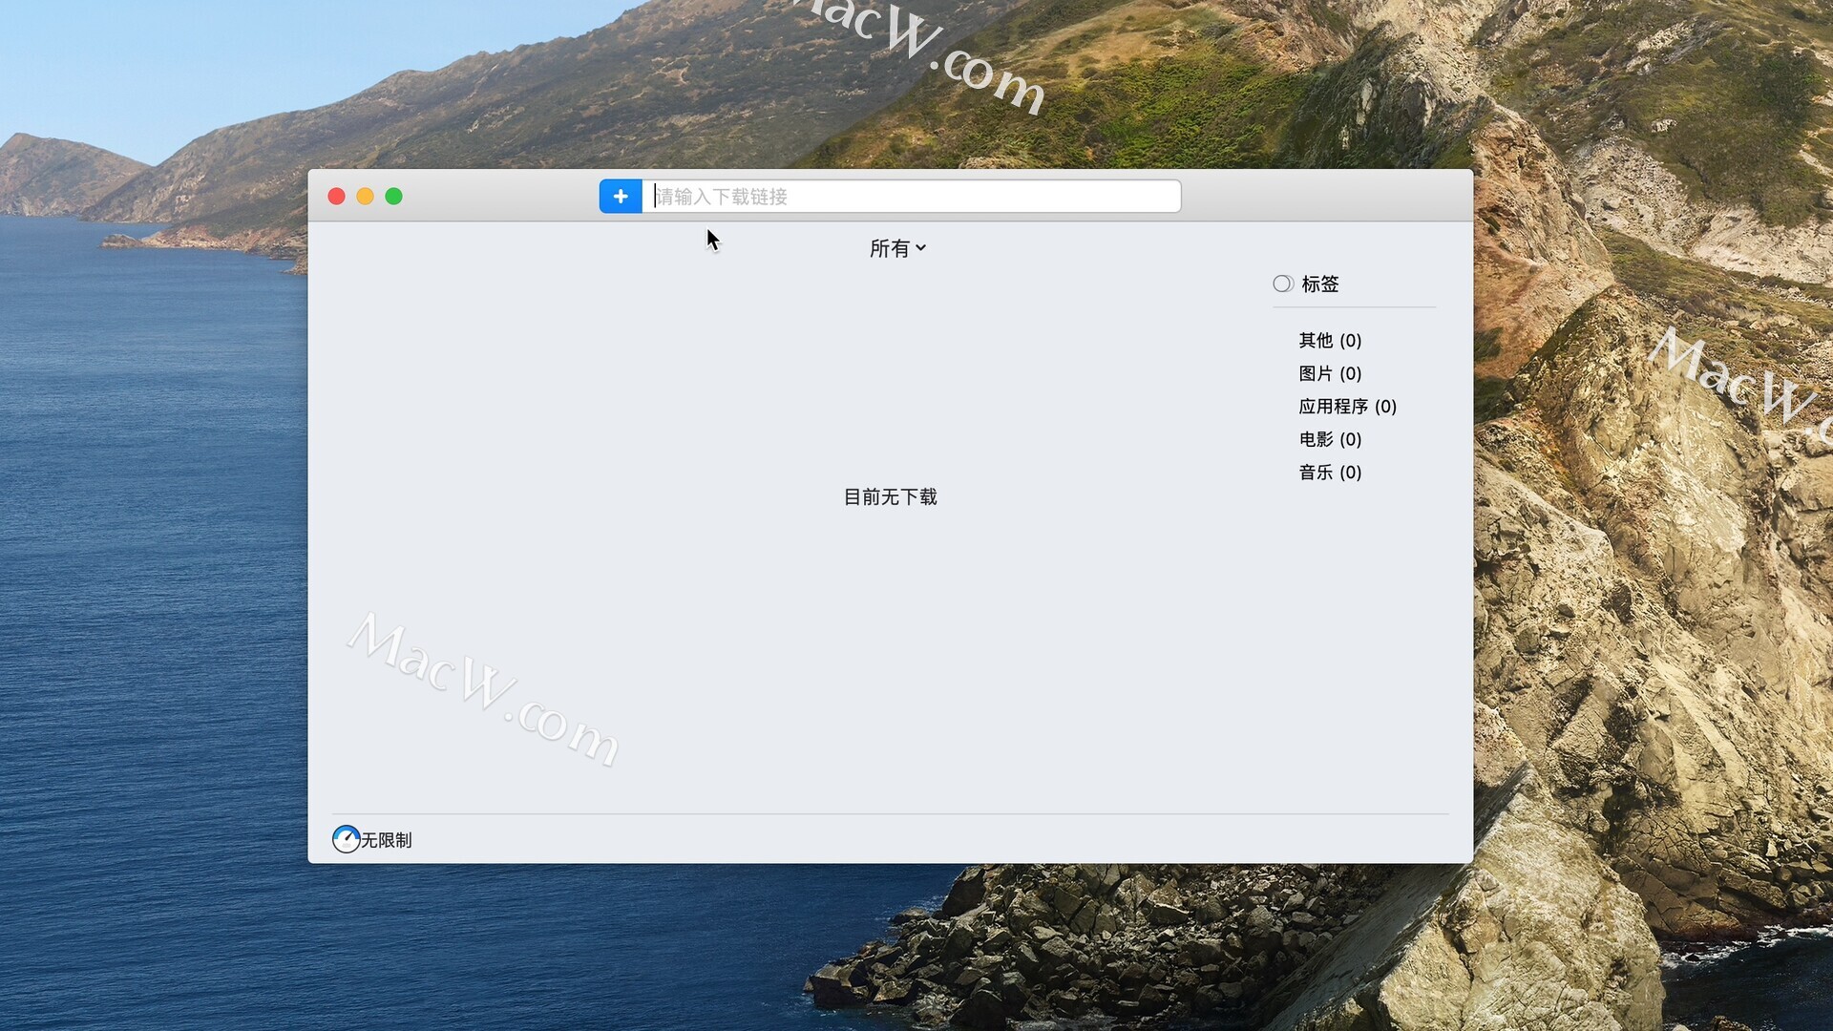This screenshot has height=1031, width=1833.
Task: Select the 图片 (0) category
Action: pyautogui.click(x=1330, y=373)
